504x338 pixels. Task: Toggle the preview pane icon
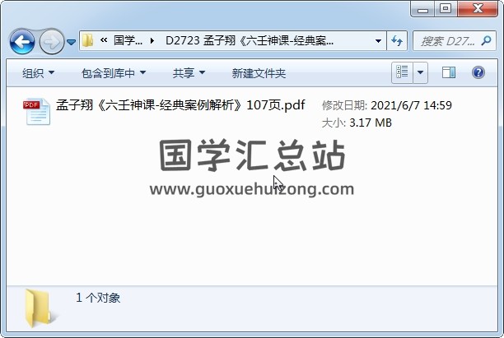point(449,72)
